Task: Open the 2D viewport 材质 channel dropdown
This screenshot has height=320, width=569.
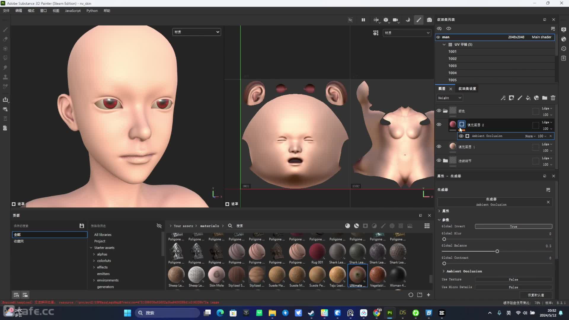Action: coord(407,33)
